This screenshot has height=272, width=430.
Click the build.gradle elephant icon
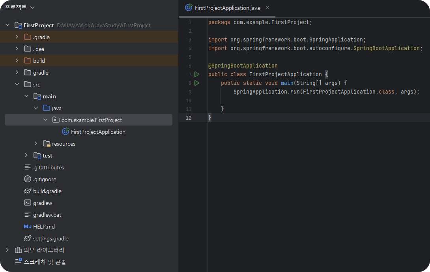coord(28,191)
